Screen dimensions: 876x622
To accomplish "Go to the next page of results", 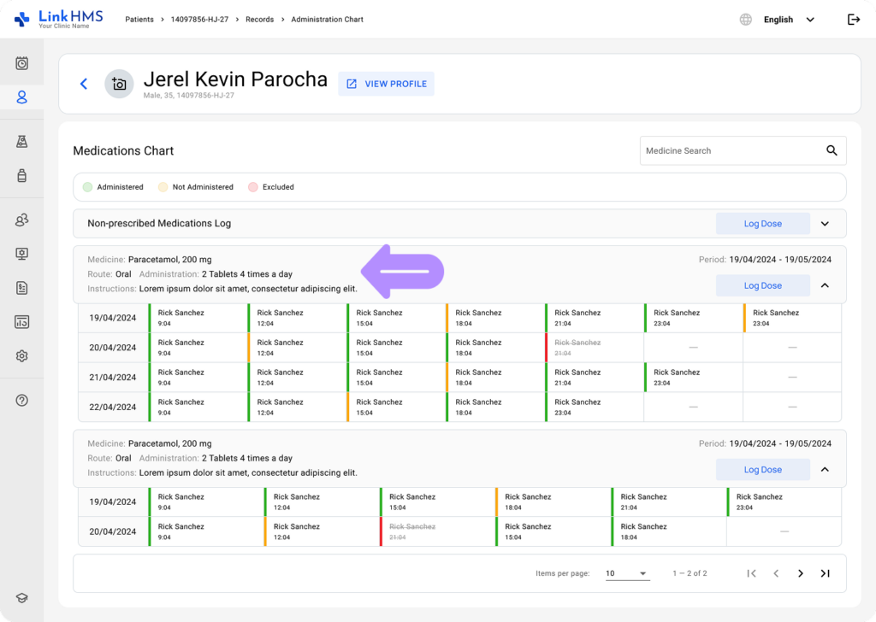I will 801,573.
